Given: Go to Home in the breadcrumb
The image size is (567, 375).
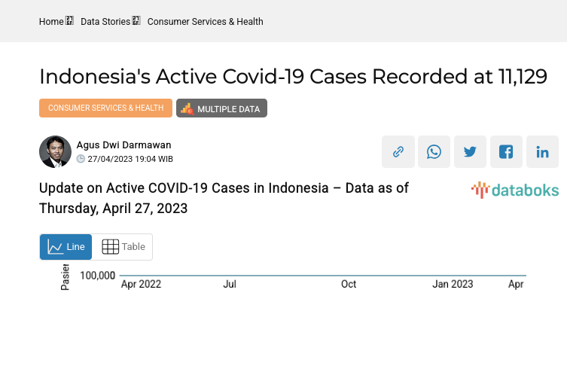Looking at the screenshot, I should pyautogui.click(x=51, y=22).
